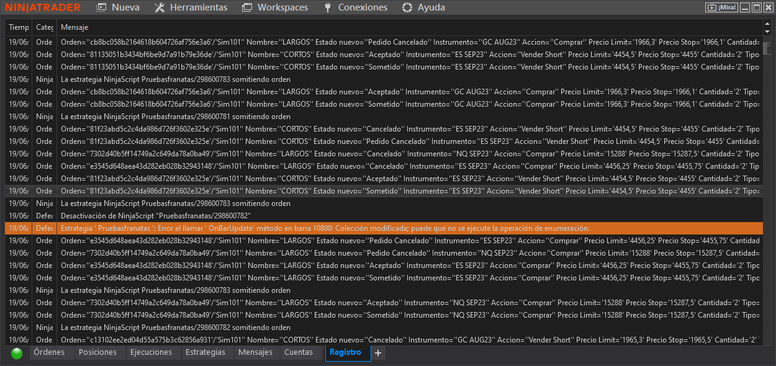
Task: Select order 81135051 row with state Aceptado
Action: 383,55
